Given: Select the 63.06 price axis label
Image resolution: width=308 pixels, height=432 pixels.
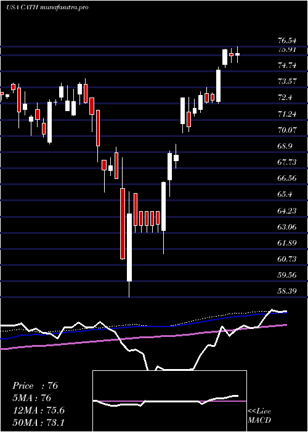Looking at the screenshot, I should tap(287, 226).
